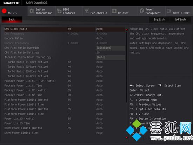The image size is (193, 145).
Task: Click DRAM Power Limit1 (Watts) label
Action: coord(23,128)
